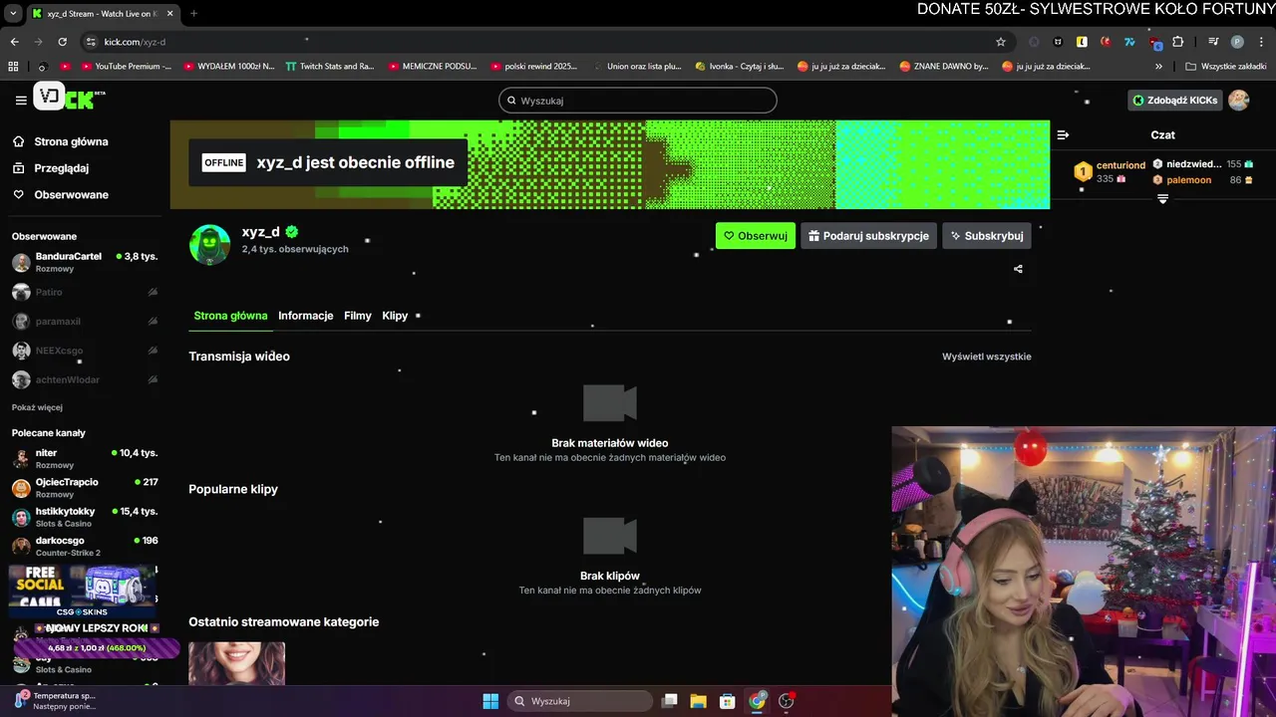Open niter recommended channel
Image resolution: width=1276 pixels, height=717 pixels.
tap(84, 459)
